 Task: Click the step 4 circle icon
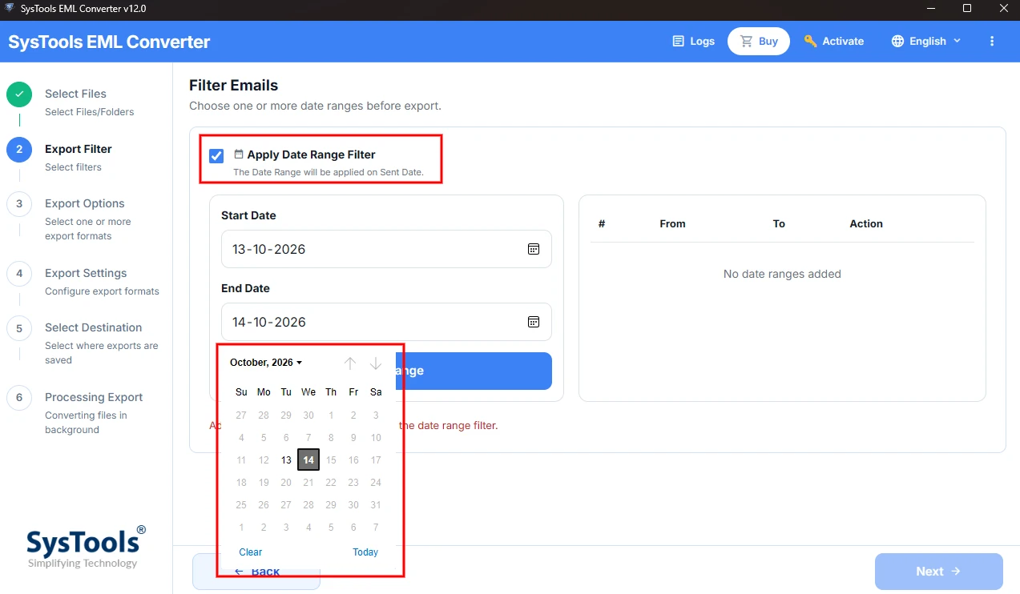coord(19,274)
